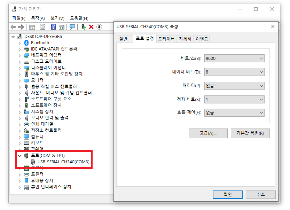Image resolution: width=290 pixels, height=210 pixels.
Task: Click the 휴먼 인터페이스 장치 label
Action: click(51, 187)
